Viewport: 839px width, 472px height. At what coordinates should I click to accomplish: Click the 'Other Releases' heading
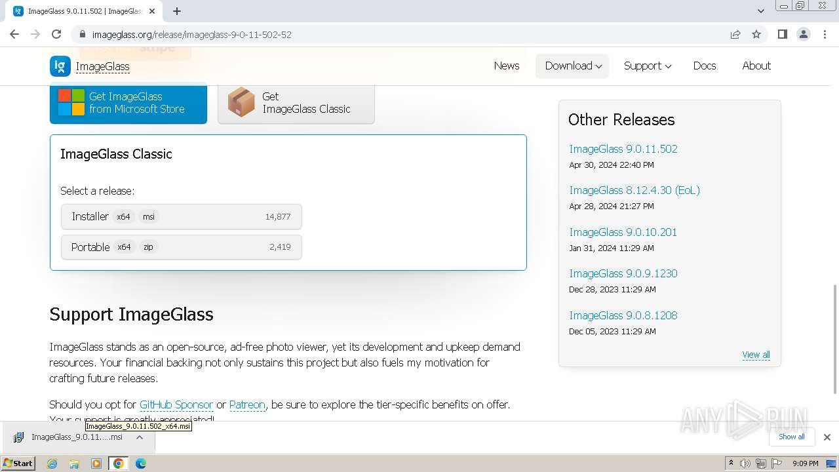click(621, 119)
